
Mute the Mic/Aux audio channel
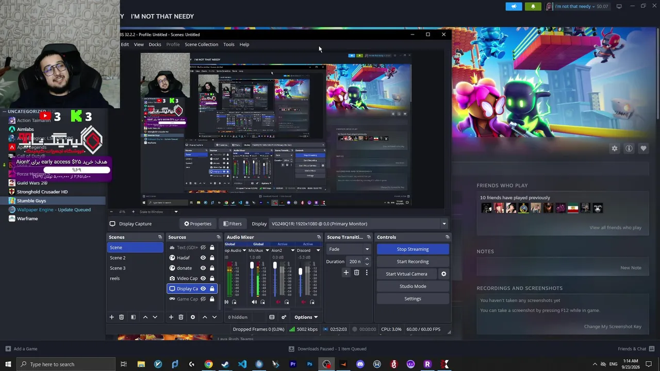point(254,302)
